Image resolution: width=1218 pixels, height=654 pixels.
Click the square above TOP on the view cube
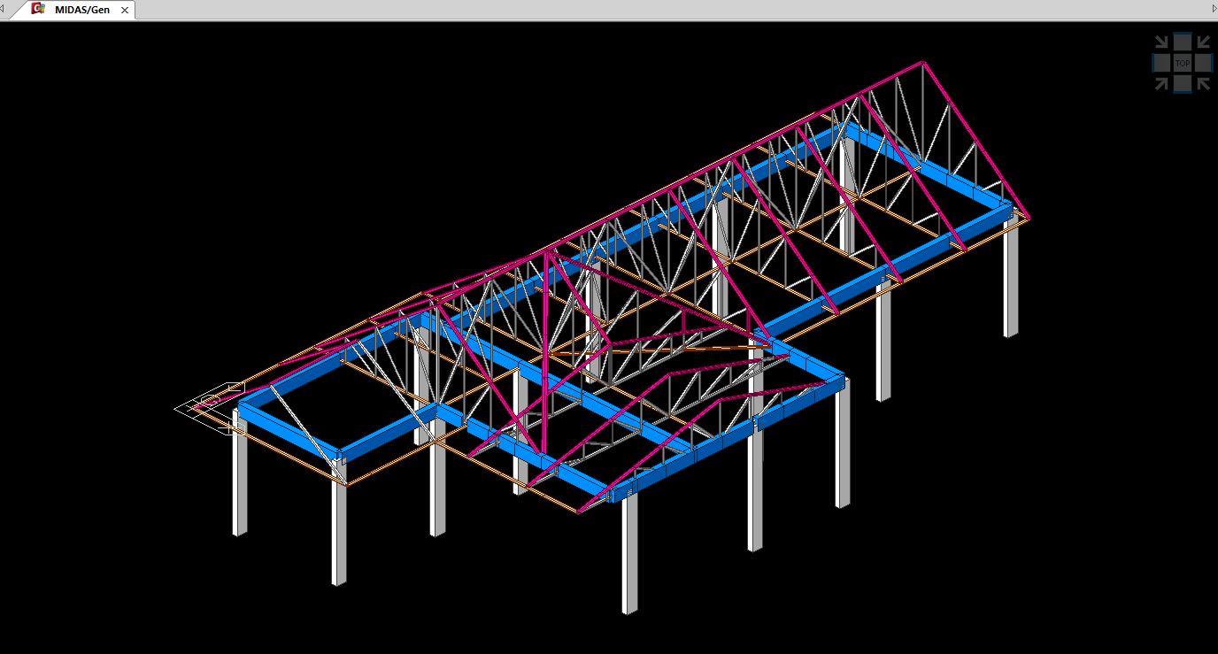tap(1183, 42)
